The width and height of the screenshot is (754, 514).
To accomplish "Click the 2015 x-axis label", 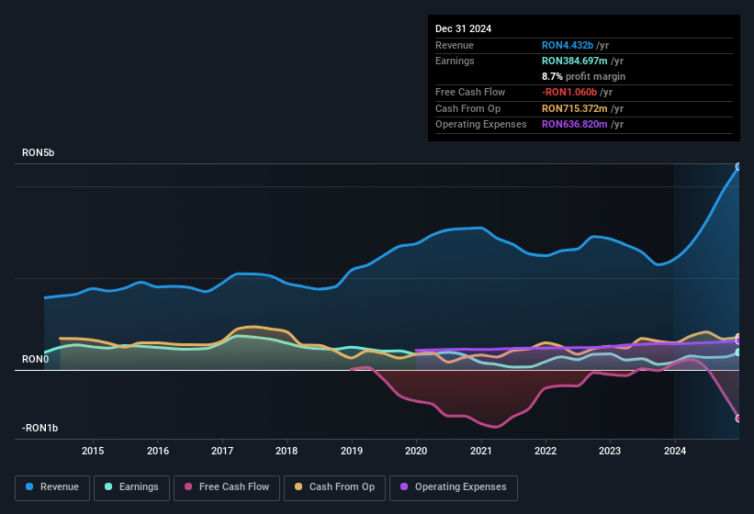I will (x=93, y=451).
